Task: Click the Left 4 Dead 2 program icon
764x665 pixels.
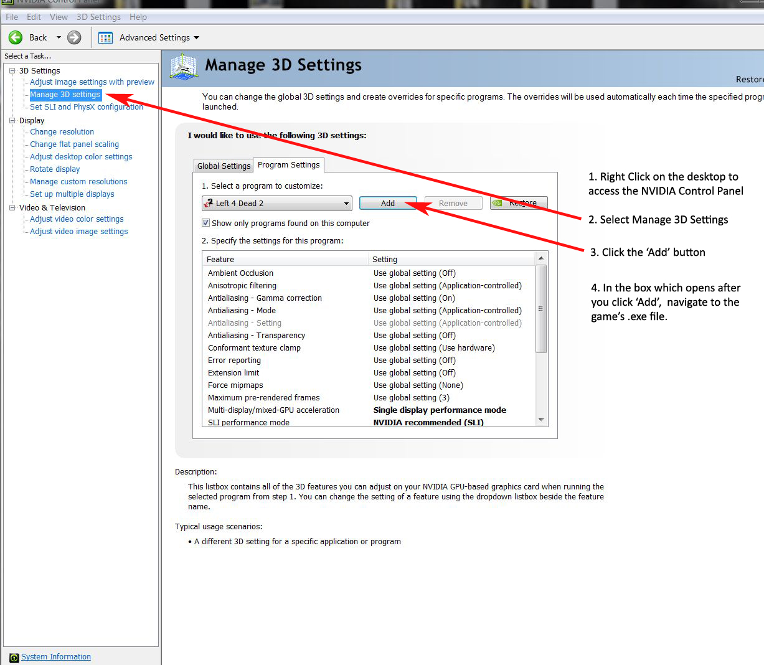Action: tap(209, 203)
